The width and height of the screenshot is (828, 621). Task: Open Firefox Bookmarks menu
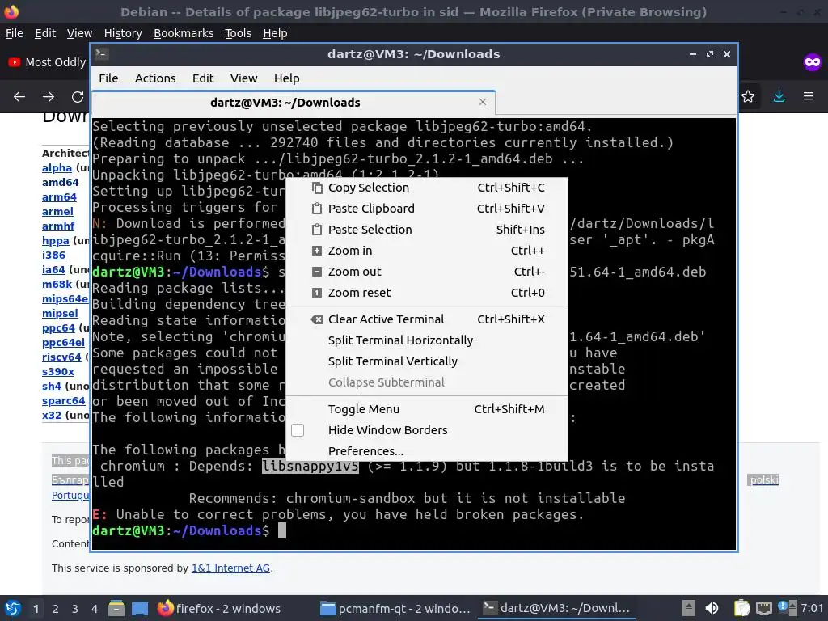pyautogui.click(x=184, y=33)
